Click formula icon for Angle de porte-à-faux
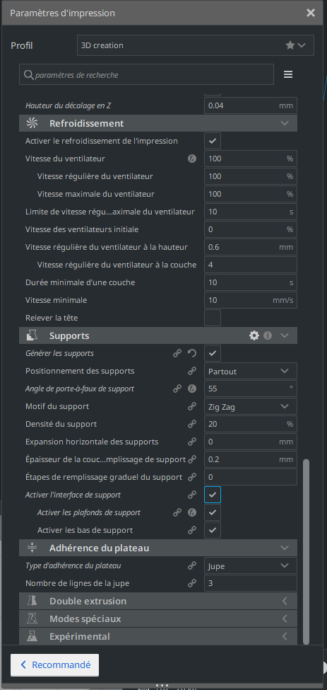The width and height of the screenshot is (327, 690). point(192,389)
